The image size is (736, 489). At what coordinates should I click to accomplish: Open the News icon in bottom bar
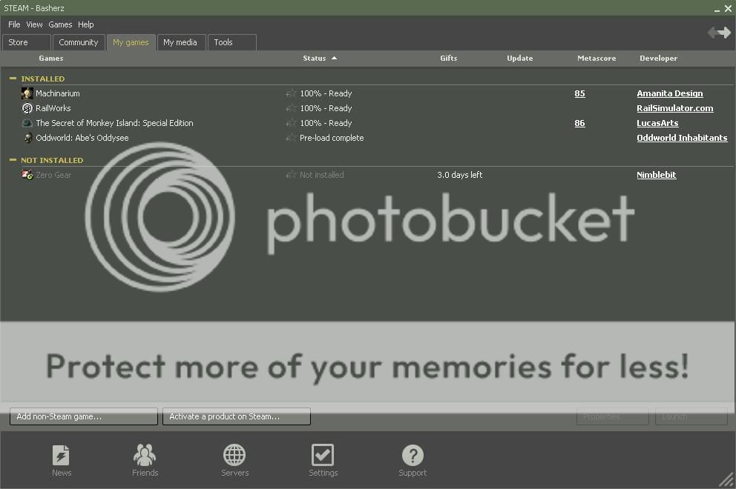[x=61, y=456]
